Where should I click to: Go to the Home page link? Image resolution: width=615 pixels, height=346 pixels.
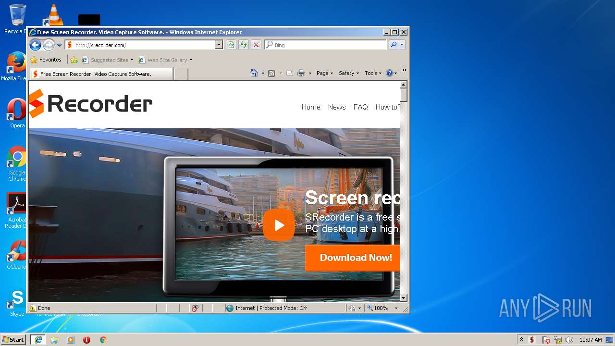(311, 107)
